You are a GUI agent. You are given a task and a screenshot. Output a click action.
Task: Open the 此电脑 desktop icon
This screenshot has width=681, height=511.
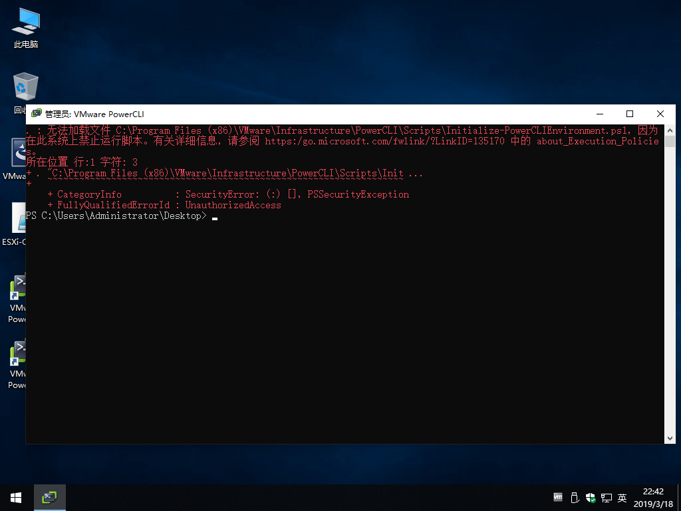pyautogui.click(x=25, y=28)
